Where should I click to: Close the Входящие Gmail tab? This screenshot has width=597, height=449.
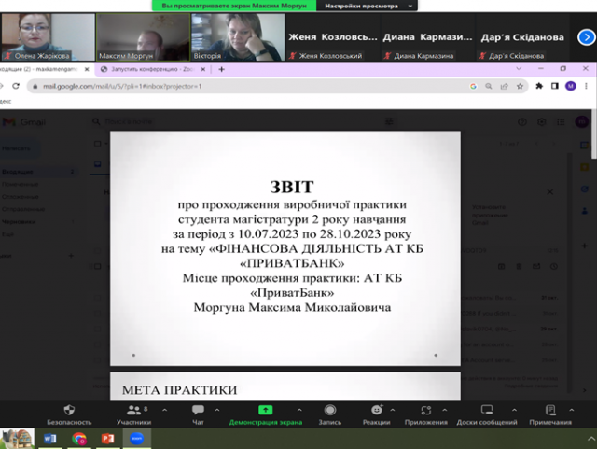click(x=87, y=69)
